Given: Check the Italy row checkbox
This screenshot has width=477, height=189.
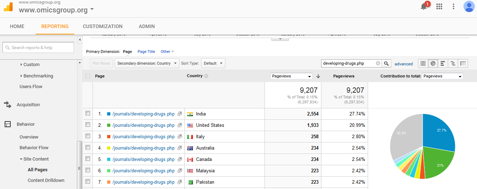Looking at the screenshot, I should point(88,136).
